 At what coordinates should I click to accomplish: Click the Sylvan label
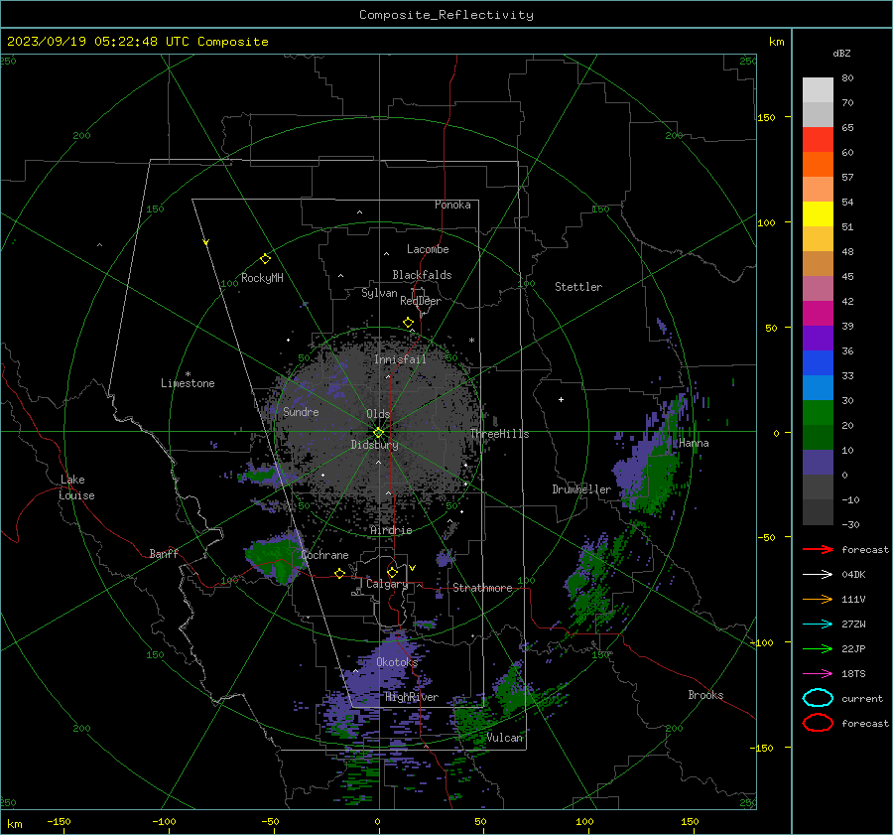379,293
